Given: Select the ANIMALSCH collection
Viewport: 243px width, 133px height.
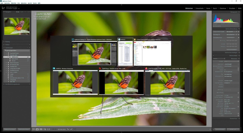Looking at the screenshot, I should click(x=16, y=57).
